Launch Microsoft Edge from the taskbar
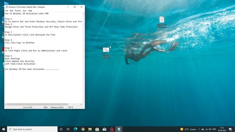Viewport: 235px width, 132px height. tap(76, 129)
